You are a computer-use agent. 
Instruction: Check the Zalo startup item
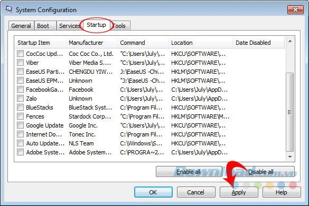tap(20, 99)
